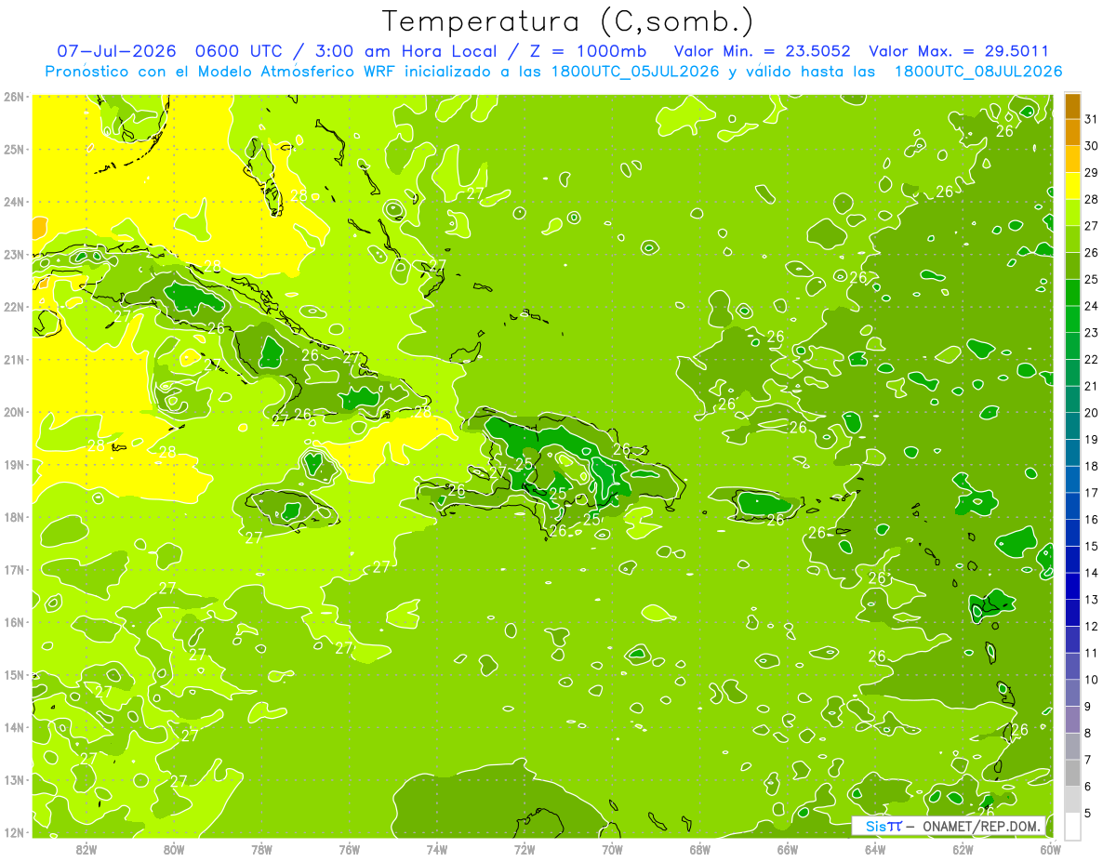Click the 76W longitude axis label

(349, 848)
